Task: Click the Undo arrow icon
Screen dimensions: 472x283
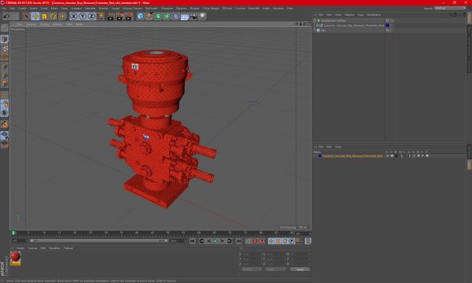Action: [x=6, y=17]
